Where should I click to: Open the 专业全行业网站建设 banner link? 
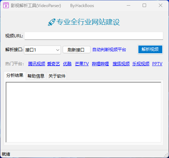click(x=88, y=22)
